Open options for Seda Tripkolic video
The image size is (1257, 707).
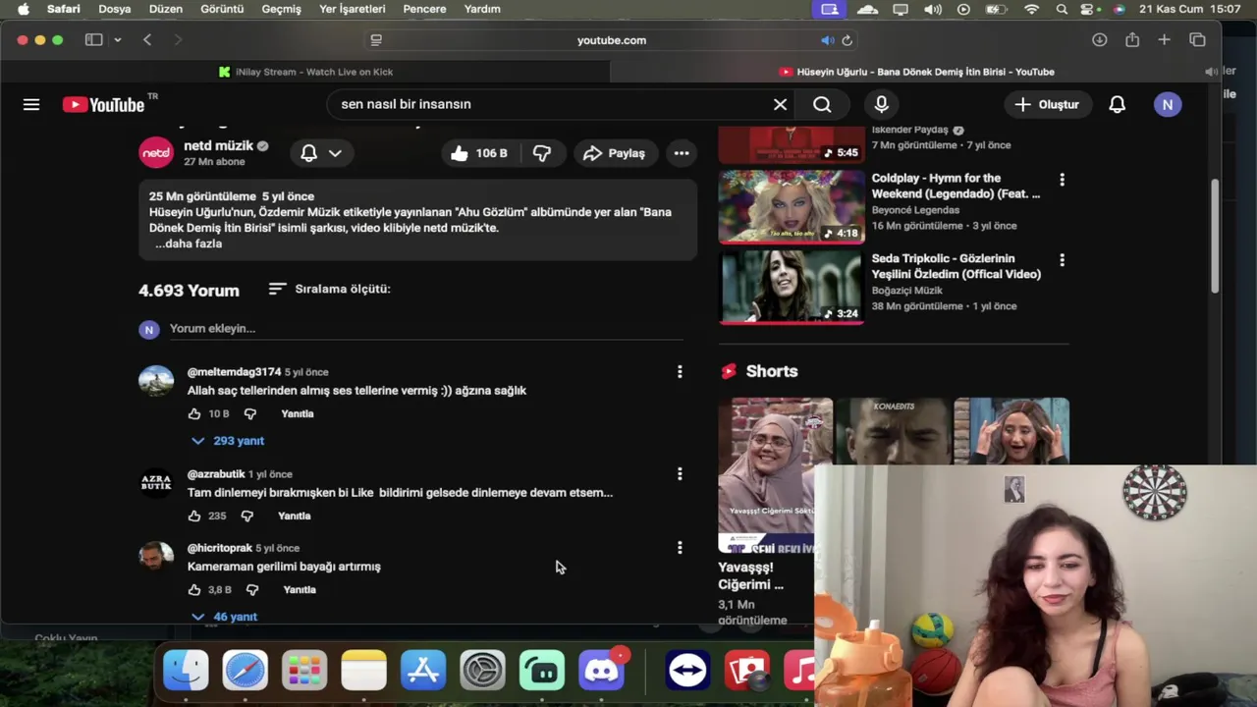1062,260
